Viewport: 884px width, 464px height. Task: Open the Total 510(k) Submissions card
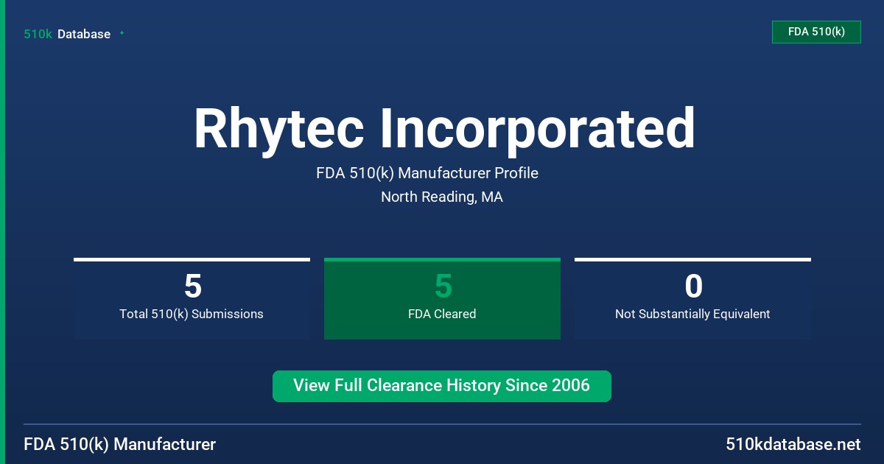(192, 299)
